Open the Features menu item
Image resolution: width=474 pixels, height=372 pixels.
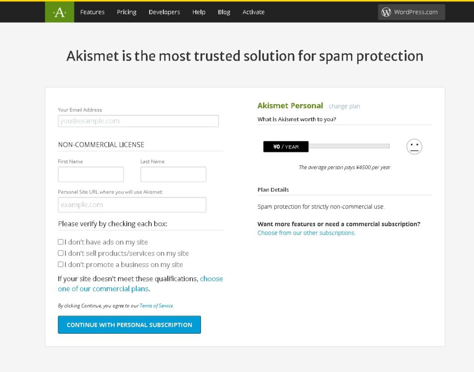(x=92, y=12)
